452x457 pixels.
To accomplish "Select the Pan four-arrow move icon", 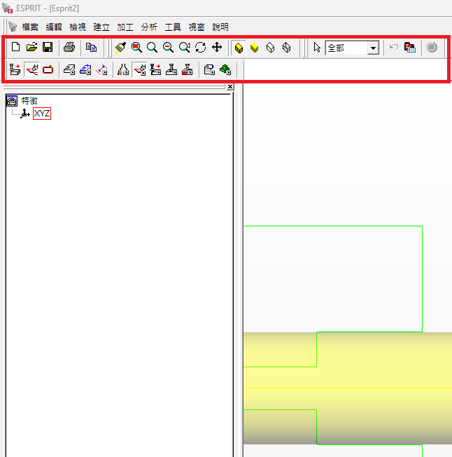I will point(217,48).
